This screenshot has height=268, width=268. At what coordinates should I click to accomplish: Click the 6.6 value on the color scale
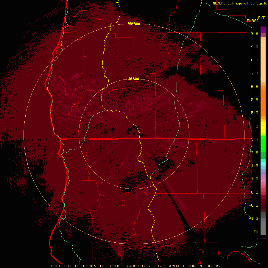255,86
